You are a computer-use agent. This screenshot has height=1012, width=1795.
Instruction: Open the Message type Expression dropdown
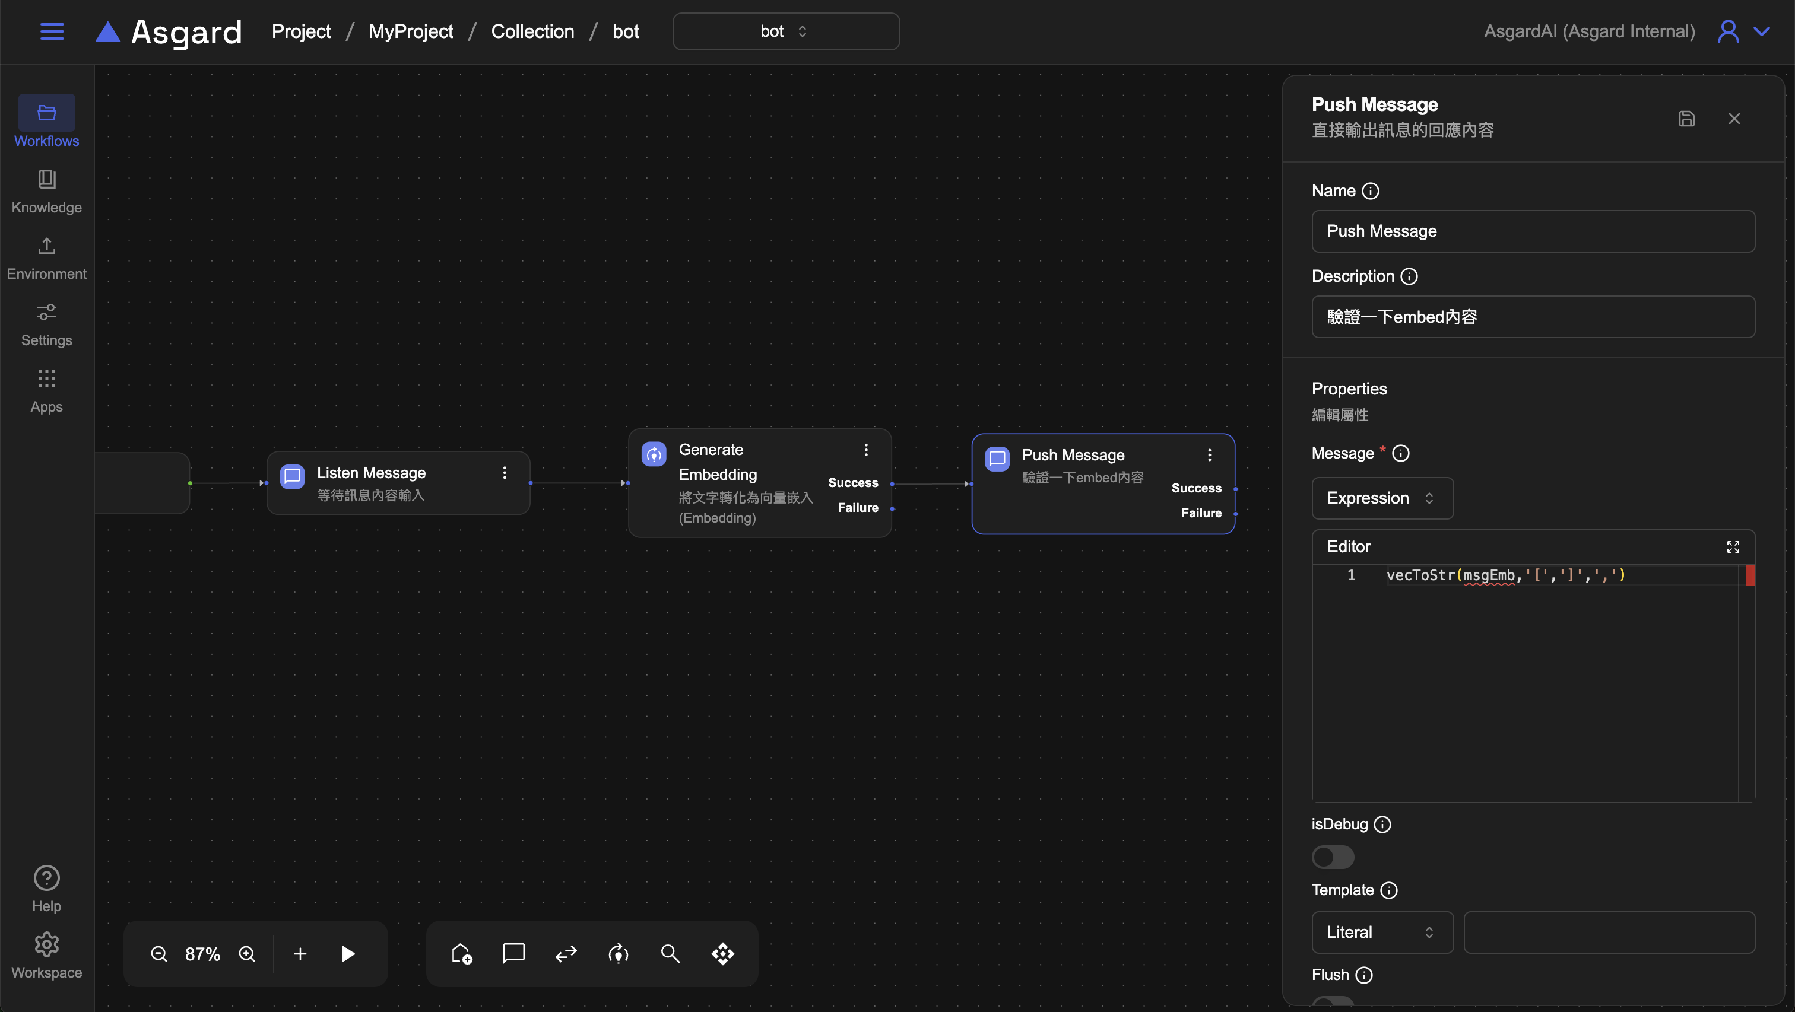click(x=1382, y=498)
